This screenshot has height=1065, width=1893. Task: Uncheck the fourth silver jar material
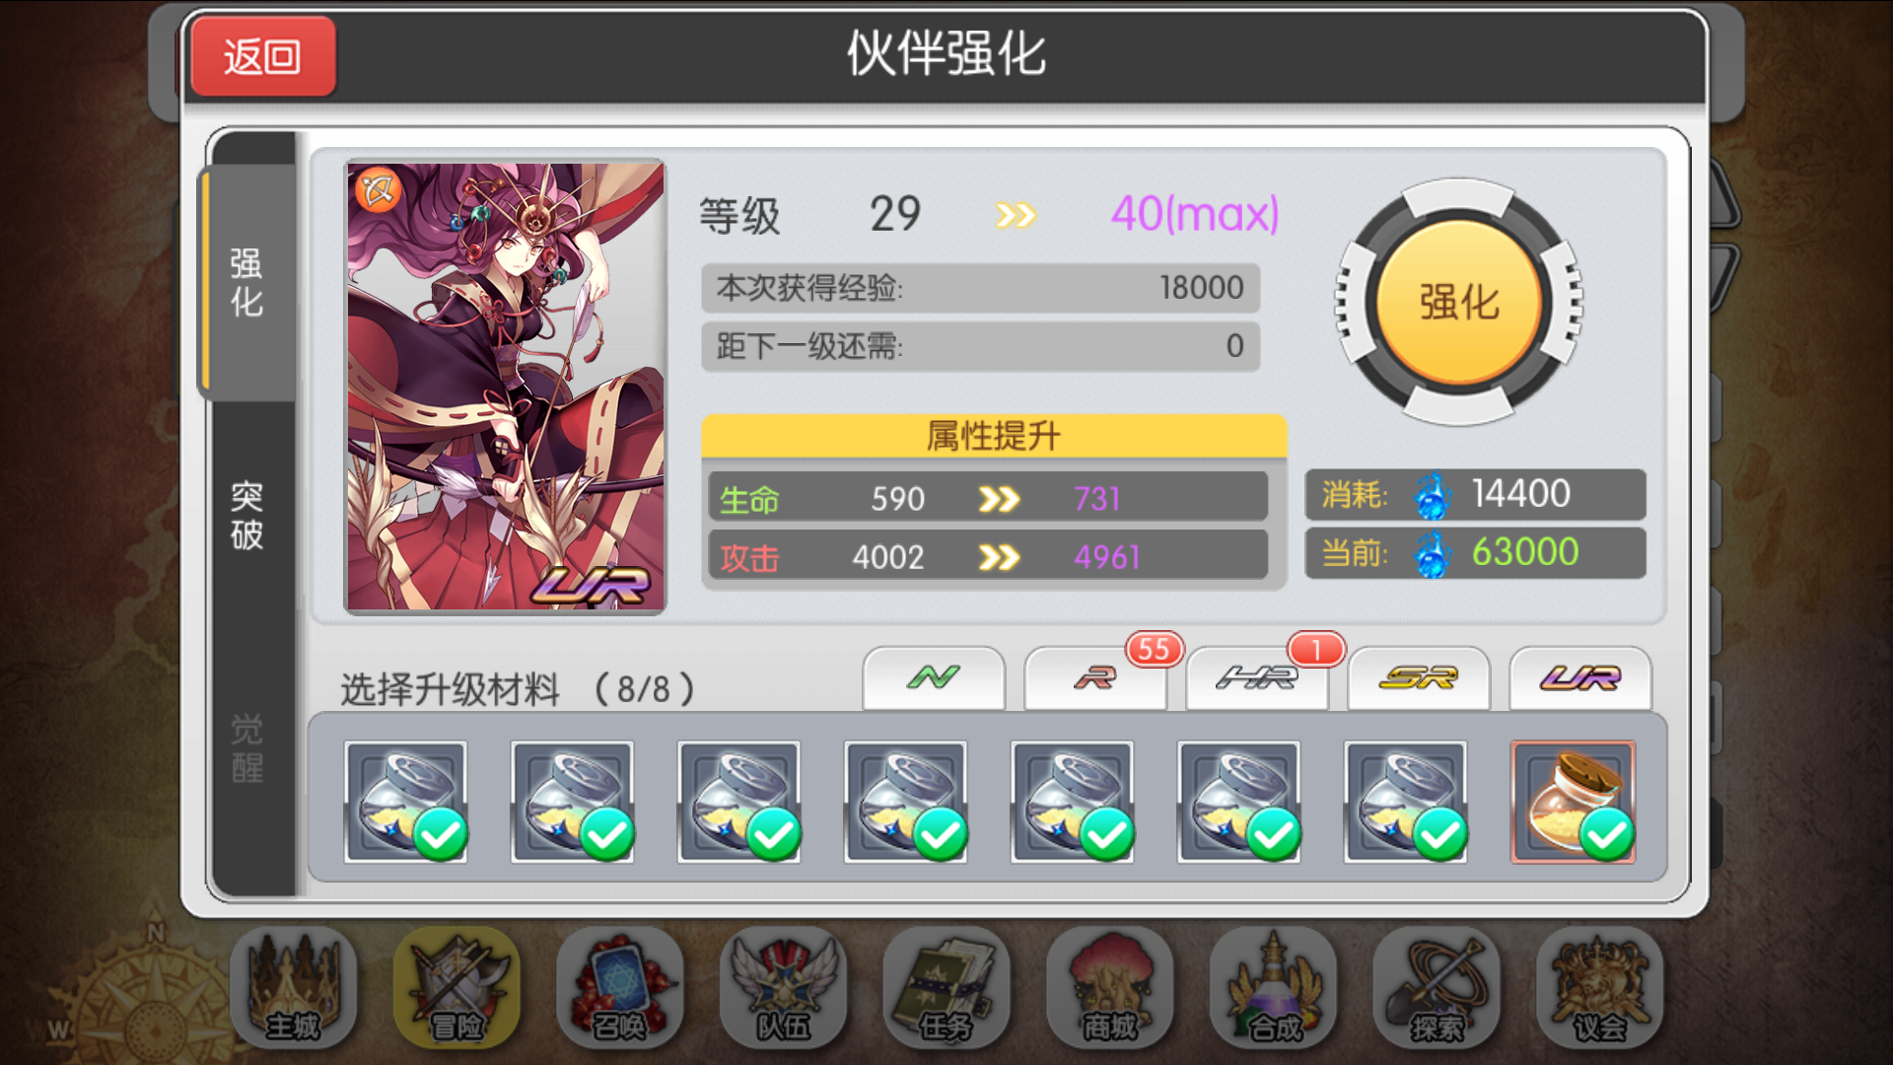905,802
